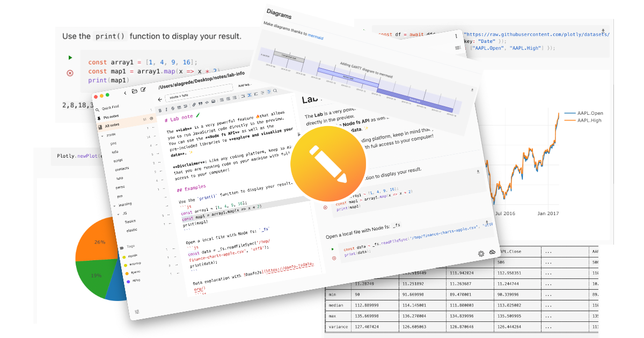Open the elastic notebook
Image resolution: width=644 pixels, height=338 pixels.
click(x=131, y=230)
